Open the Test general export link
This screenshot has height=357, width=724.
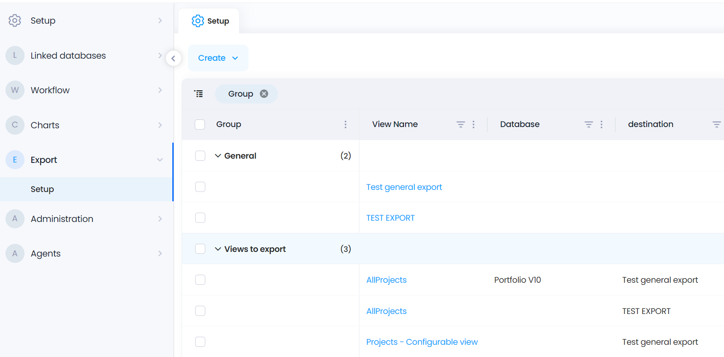[x=404, y=187]
